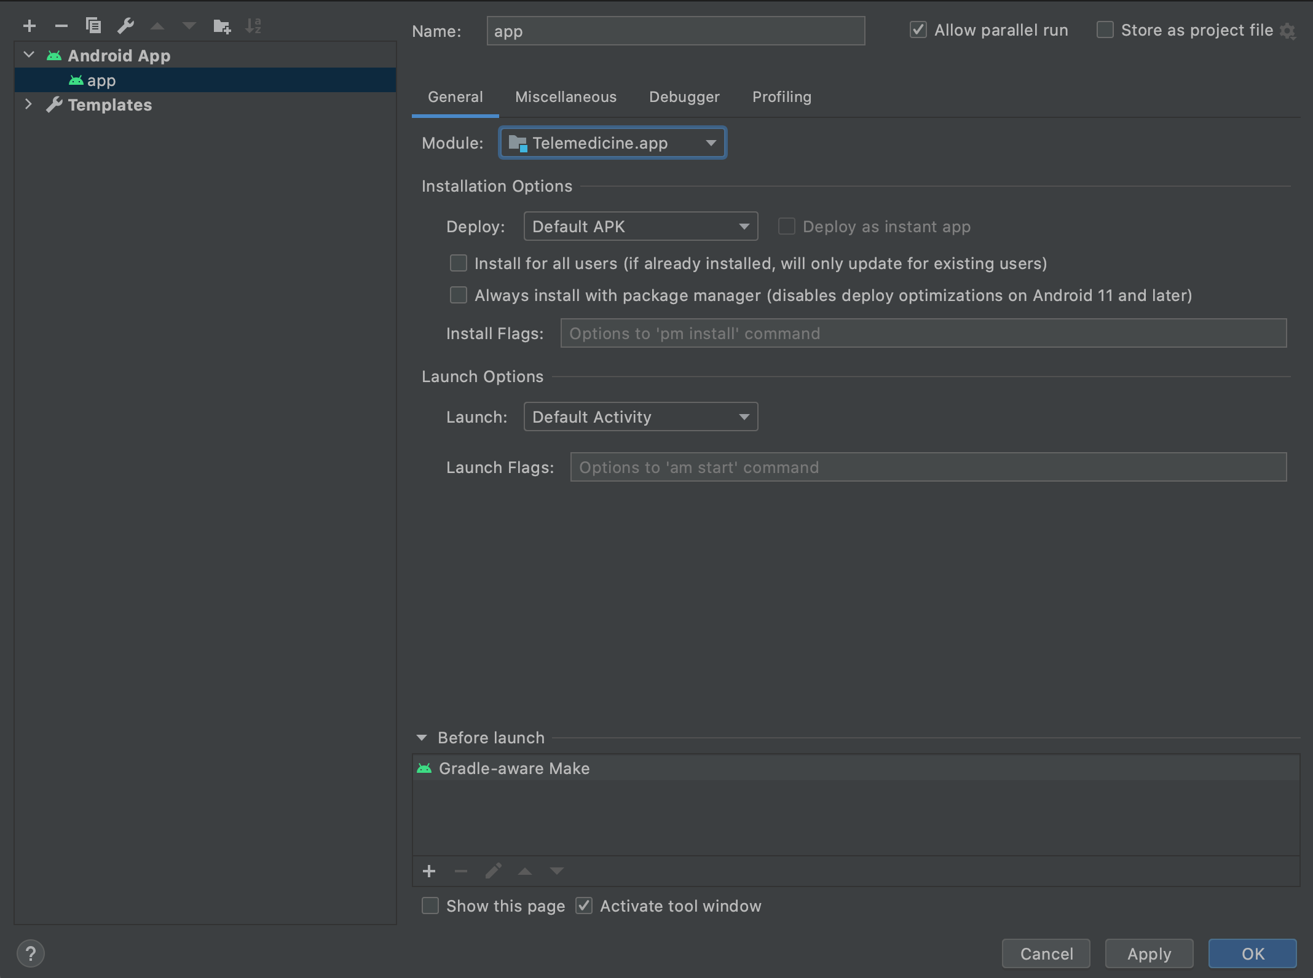This screenshot has height=978, width=1313.
Task: Toggle Activate tool window checkbox
Action: click(x=584, y=906)
